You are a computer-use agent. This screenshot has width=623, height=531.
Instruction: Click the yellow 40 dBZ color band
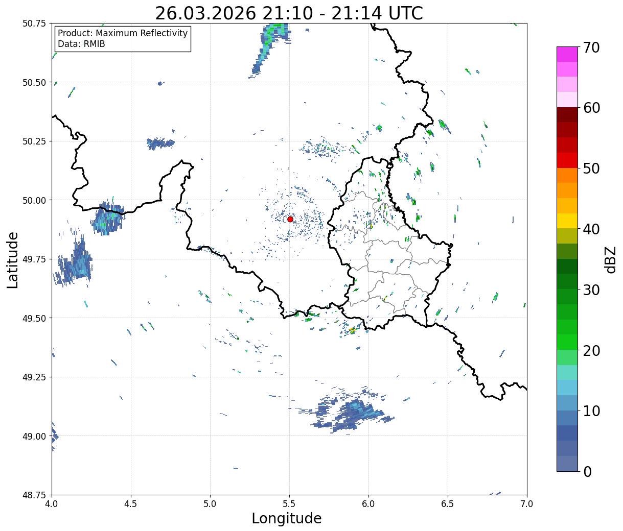(567, 221)
